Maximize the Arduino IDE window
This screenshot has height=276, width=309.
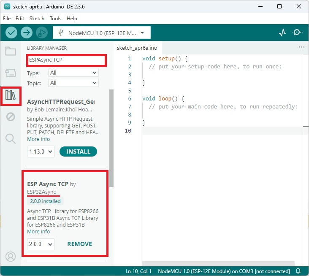pyautogui.click(x=279, y=6)
